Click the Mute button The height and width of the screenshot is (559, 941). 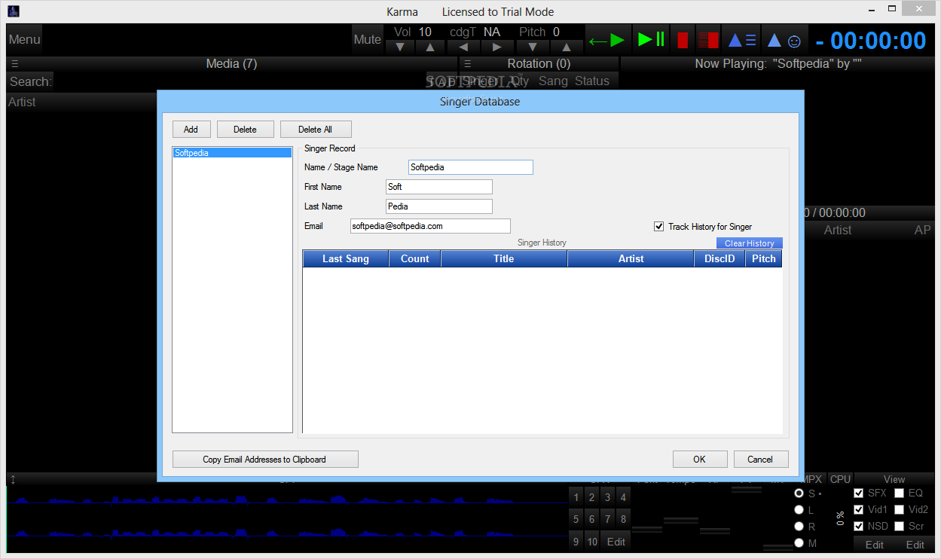tap(368, 39)
